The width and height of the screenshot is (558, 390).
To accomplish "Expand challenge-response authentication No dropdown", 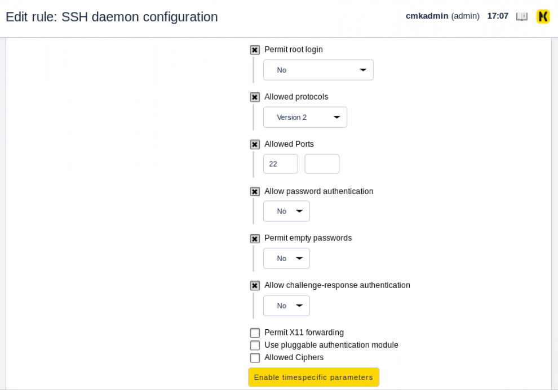I will pyautogui.click(x=286, y=306).
